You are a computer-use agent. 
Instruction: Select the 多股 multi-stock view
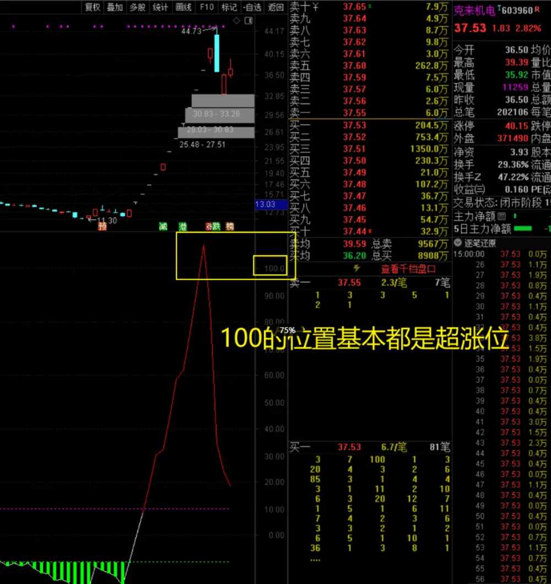pyautogui.click(x=137, y=7)
